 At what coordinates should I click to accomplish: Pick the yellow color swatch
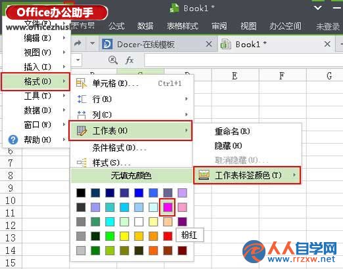124,236
